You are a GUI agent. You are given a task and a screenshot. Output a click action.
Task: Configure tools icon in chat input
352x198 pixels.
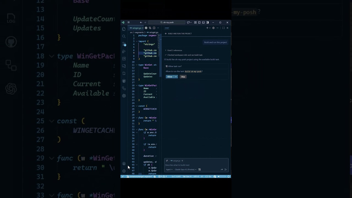[200, 169]
